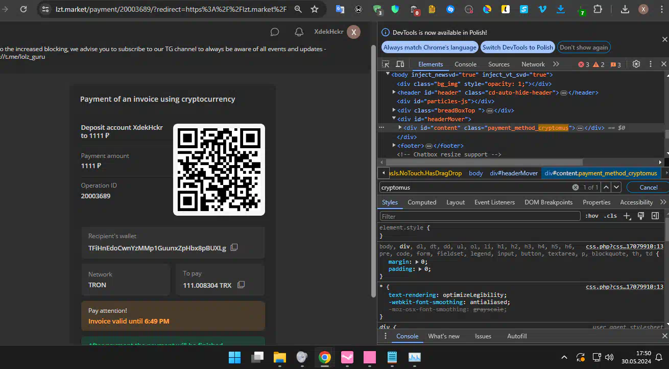Viewport: 669px width, 369px height.
Task: Click Always match Chrome's language
Action: pos(430,48)
